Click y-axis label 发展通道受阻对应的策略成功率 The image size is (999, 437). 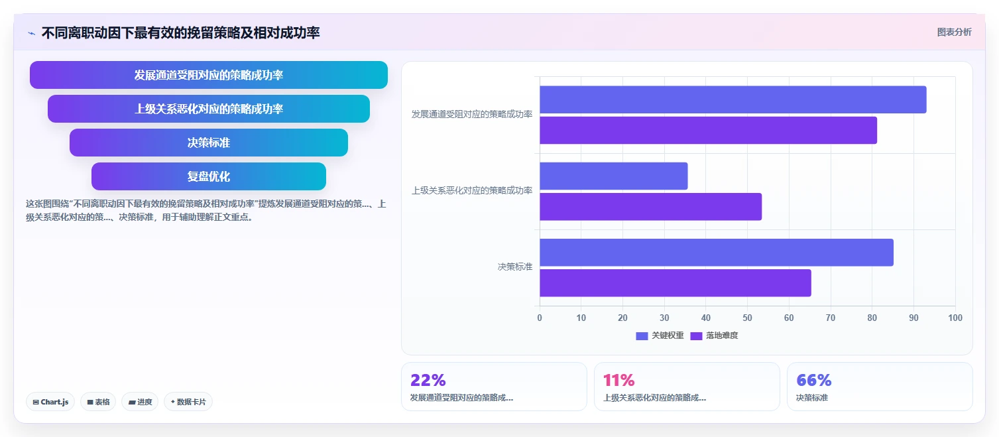point(472,114)
